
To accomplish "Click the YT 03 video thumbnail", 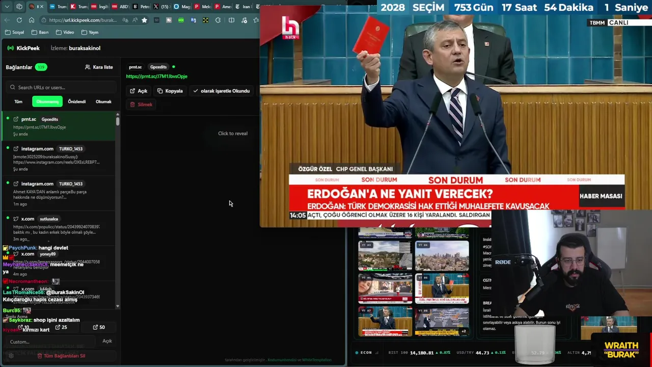I will pyautogui.click(x=385, y=255).
